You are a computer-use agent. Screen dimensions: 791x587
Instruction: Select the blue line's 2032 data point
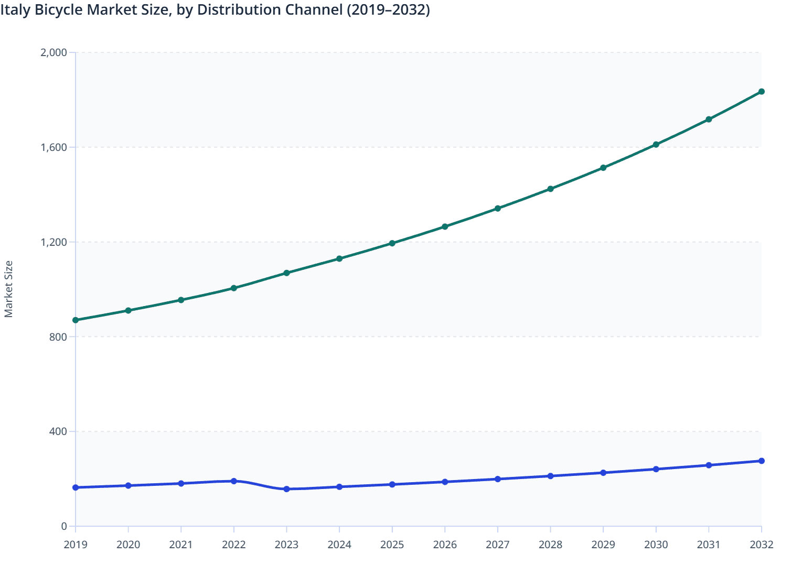(x=761, y=461)
